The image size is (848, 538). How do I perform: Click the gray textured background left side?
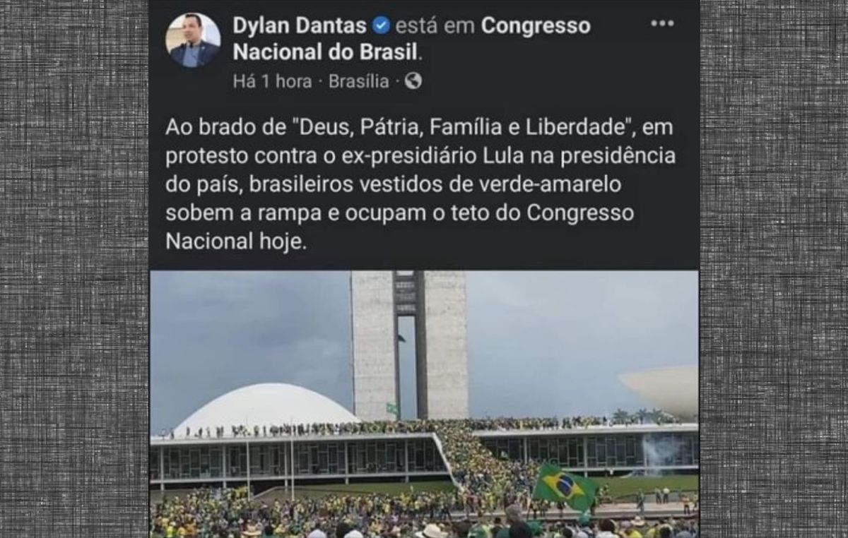click(74, 269)
